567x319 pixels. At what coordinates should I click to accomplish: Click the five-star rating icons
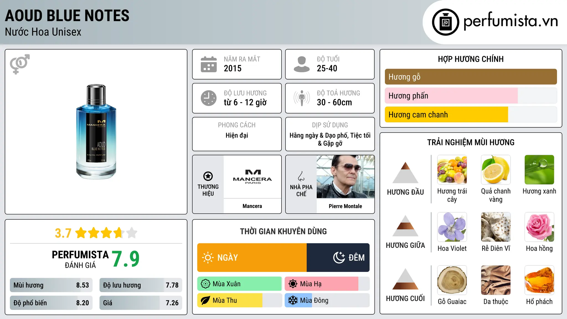tap(106, 233)
